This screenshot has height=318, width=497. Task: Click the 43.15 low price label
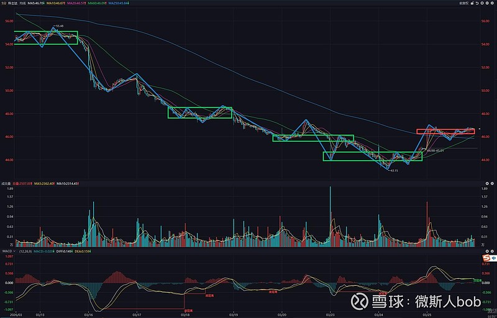(x=394, y=170)
